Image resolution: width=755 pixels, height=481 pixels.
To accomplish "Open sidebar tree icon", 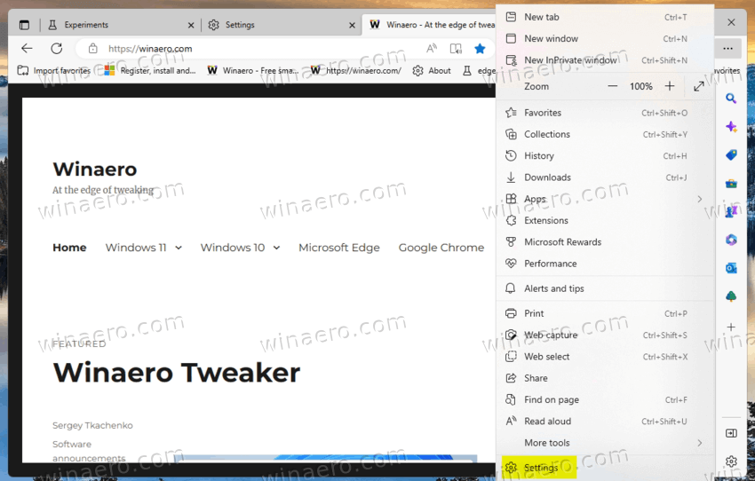I will click(731, 296).
